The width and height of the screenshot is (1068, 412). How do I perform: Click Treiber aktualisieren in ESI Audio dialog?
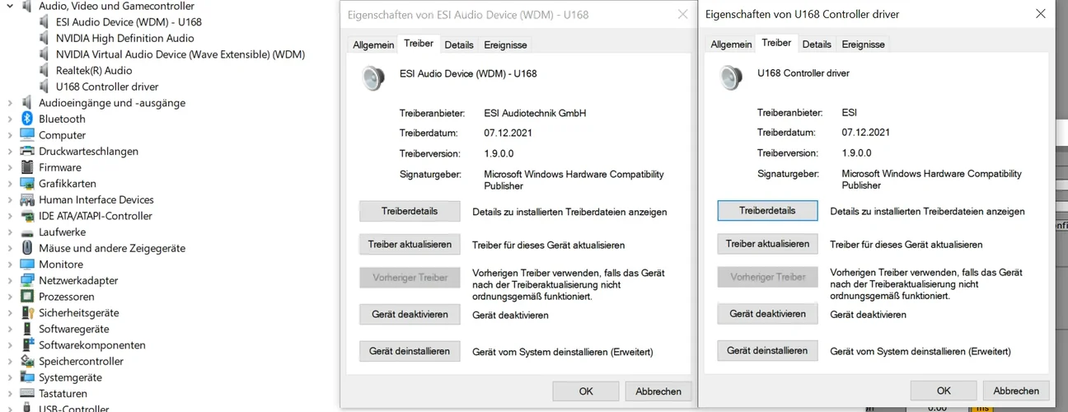410,245
